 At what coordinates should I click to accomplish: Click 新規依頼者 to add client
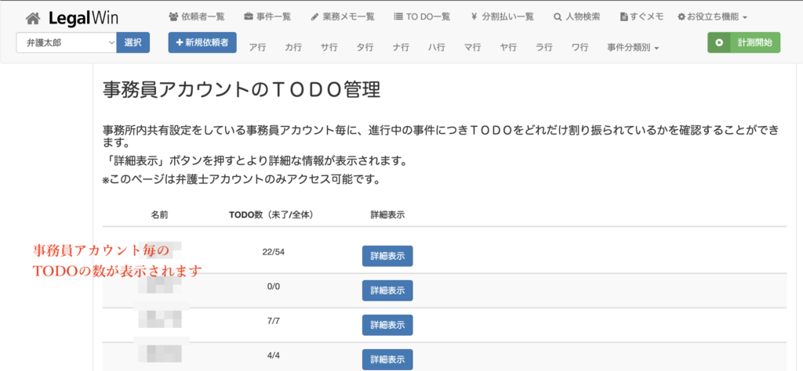pos(202,43)
